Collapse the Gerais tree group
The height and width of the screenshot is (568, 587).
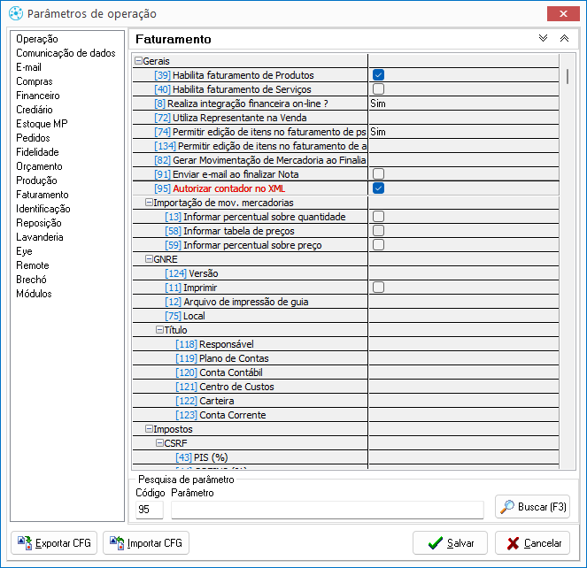pyautogui.click(x=137, y=61)
